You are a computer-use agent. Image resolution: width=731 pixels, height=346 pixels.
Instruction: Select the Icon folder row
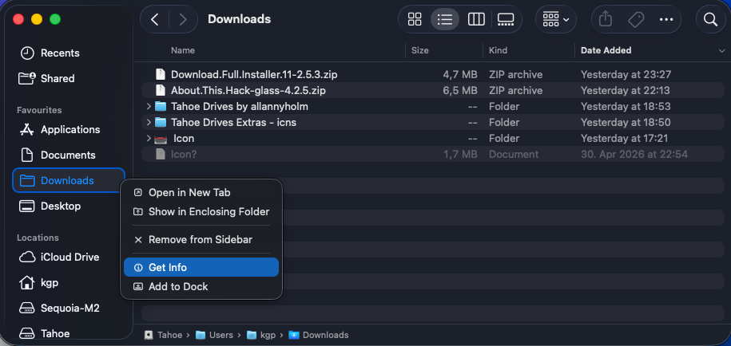[x=433, y=138]
